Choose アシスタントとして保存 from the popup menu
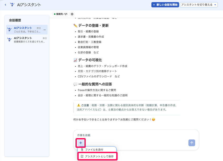The height and width of the screenshot is (161, 223). point(97,156)
